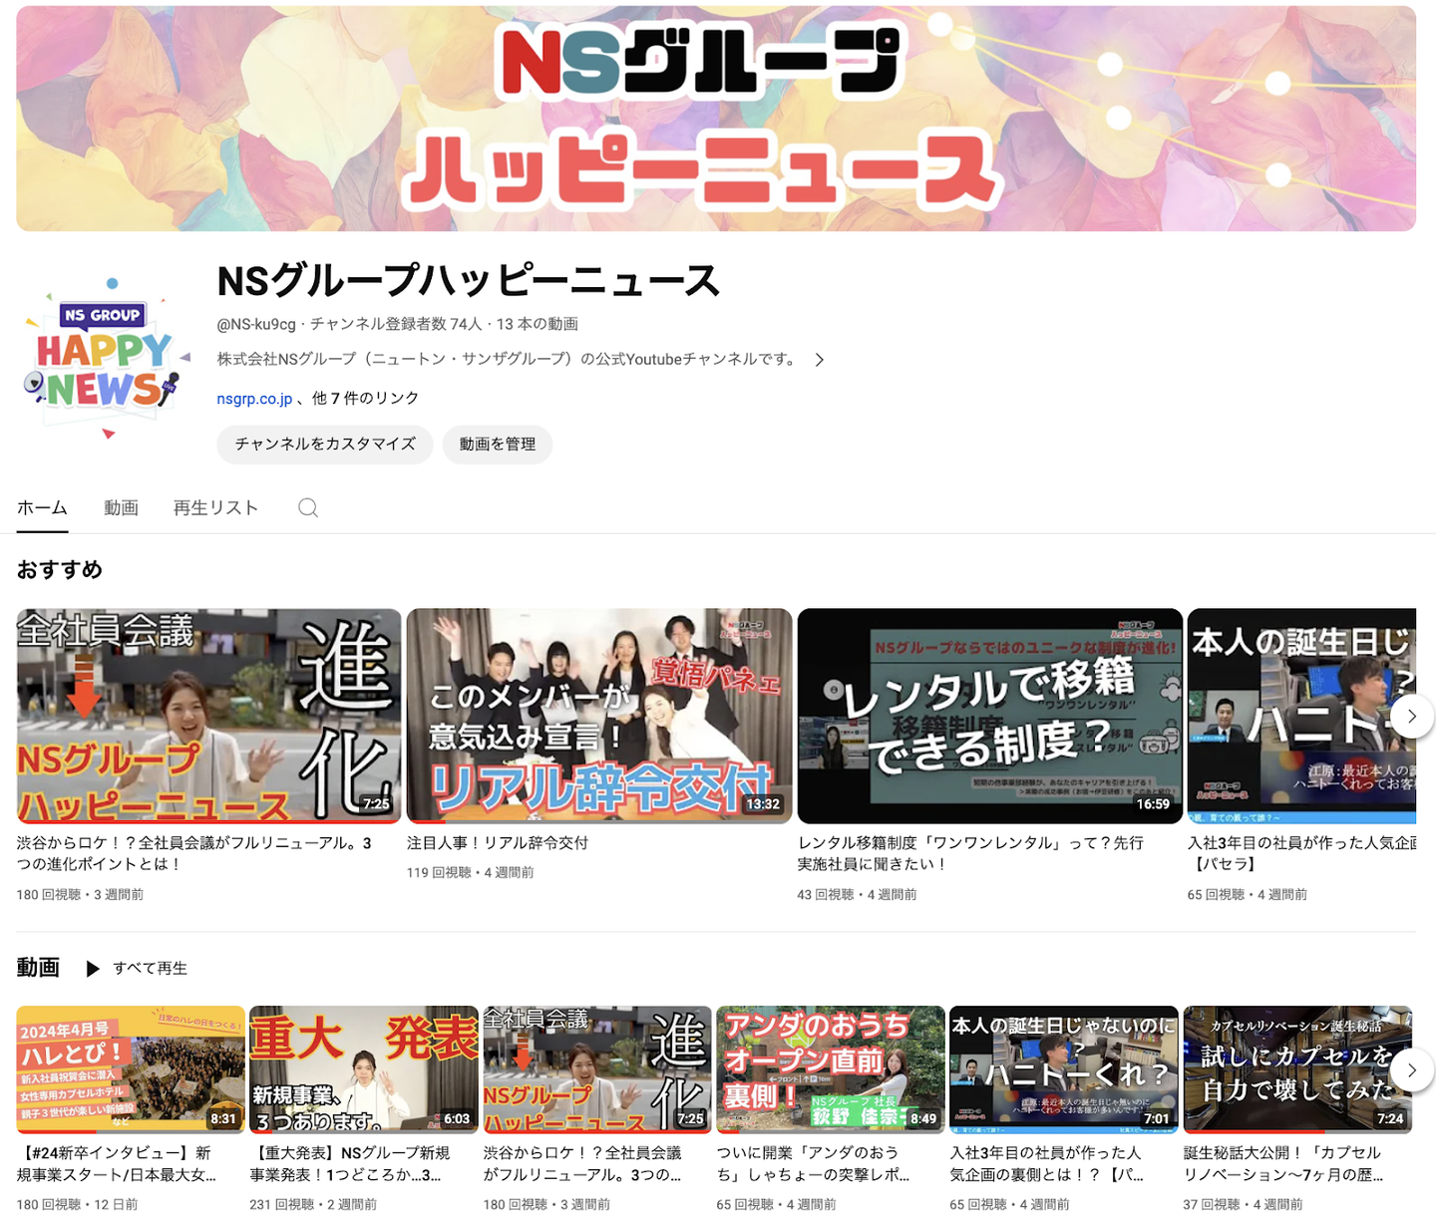Click the title レンタル移籍制度「ワンワンレンタル」
This screenshot has height=1215, width=1436.
pos(970,854)
